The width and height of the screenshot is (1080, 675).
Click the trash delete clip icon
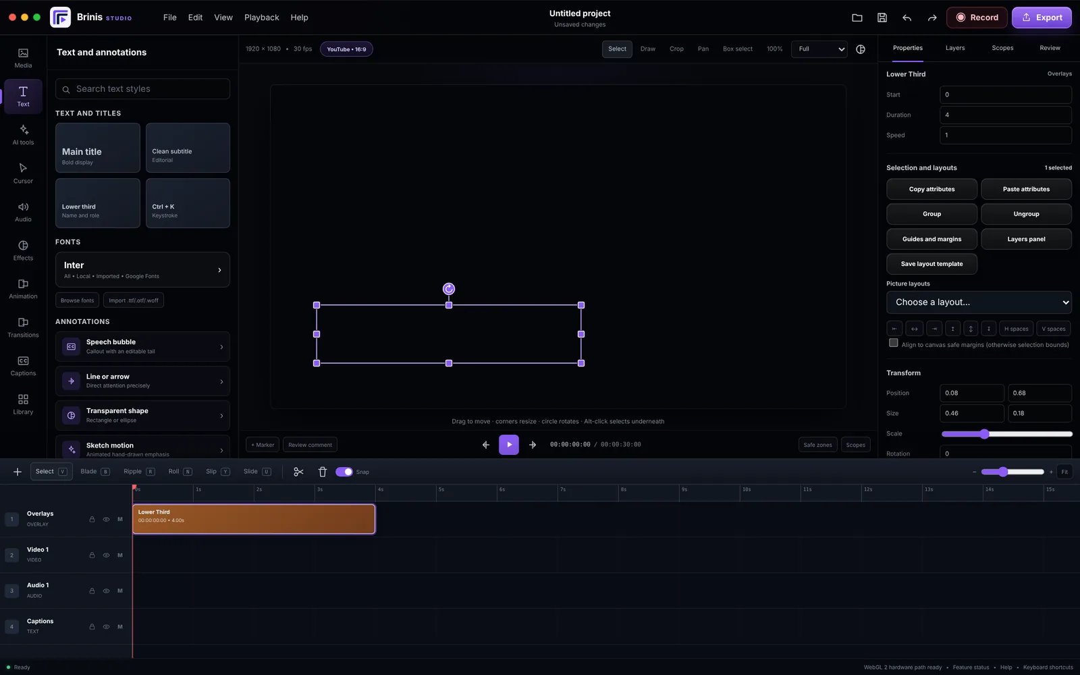pyautogui.click(x=323, y=472)
